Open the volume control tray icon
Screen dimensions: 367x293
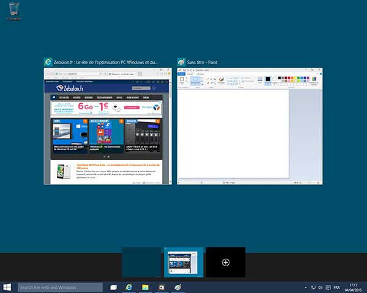pos(321,288)
